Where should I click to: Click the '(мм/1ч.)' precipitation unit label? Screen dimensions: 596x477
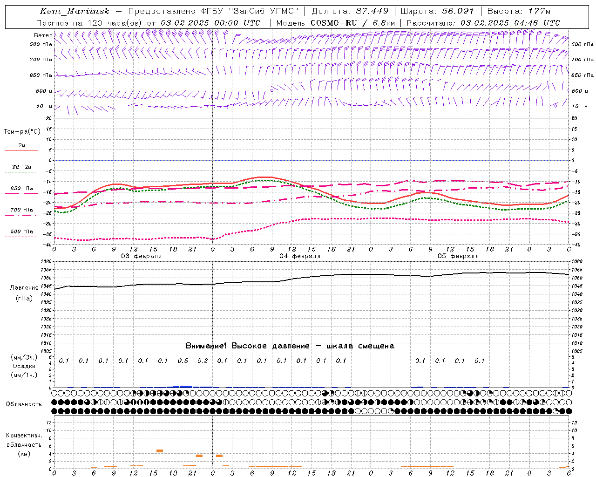[24, 375]
